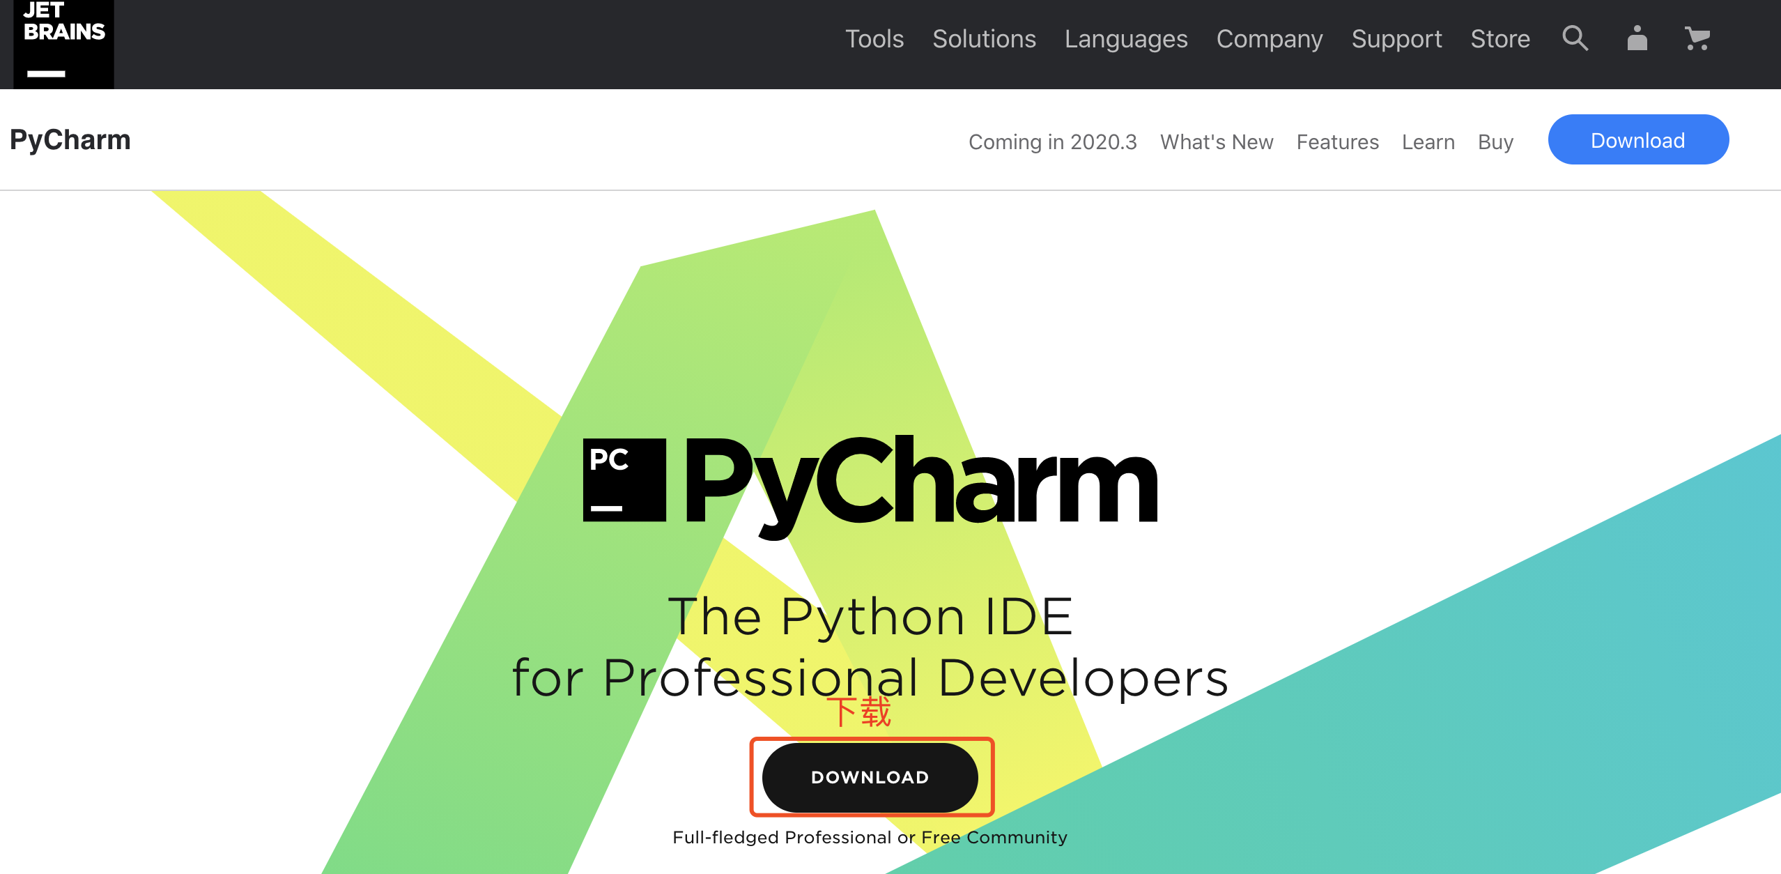The image size is (1781, 874).
Task: Click the blue Download button
Action: tap(1637, 140)
